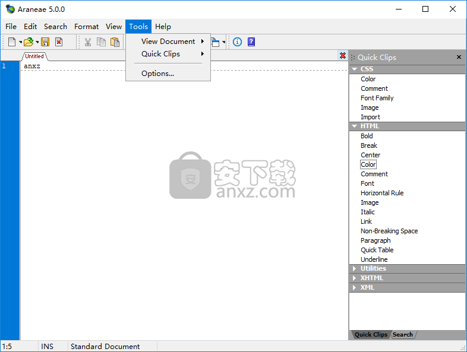Click the Copy icon in the toolbar
This screenshot has width=467, height=352.
point(101,42)
